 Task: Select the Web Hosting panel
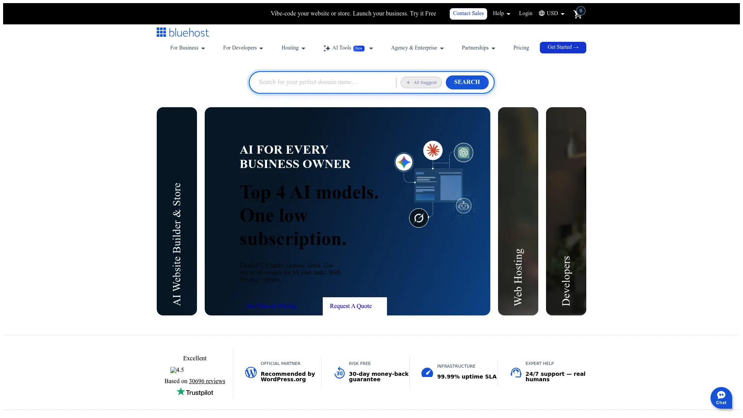coord(518,211)
